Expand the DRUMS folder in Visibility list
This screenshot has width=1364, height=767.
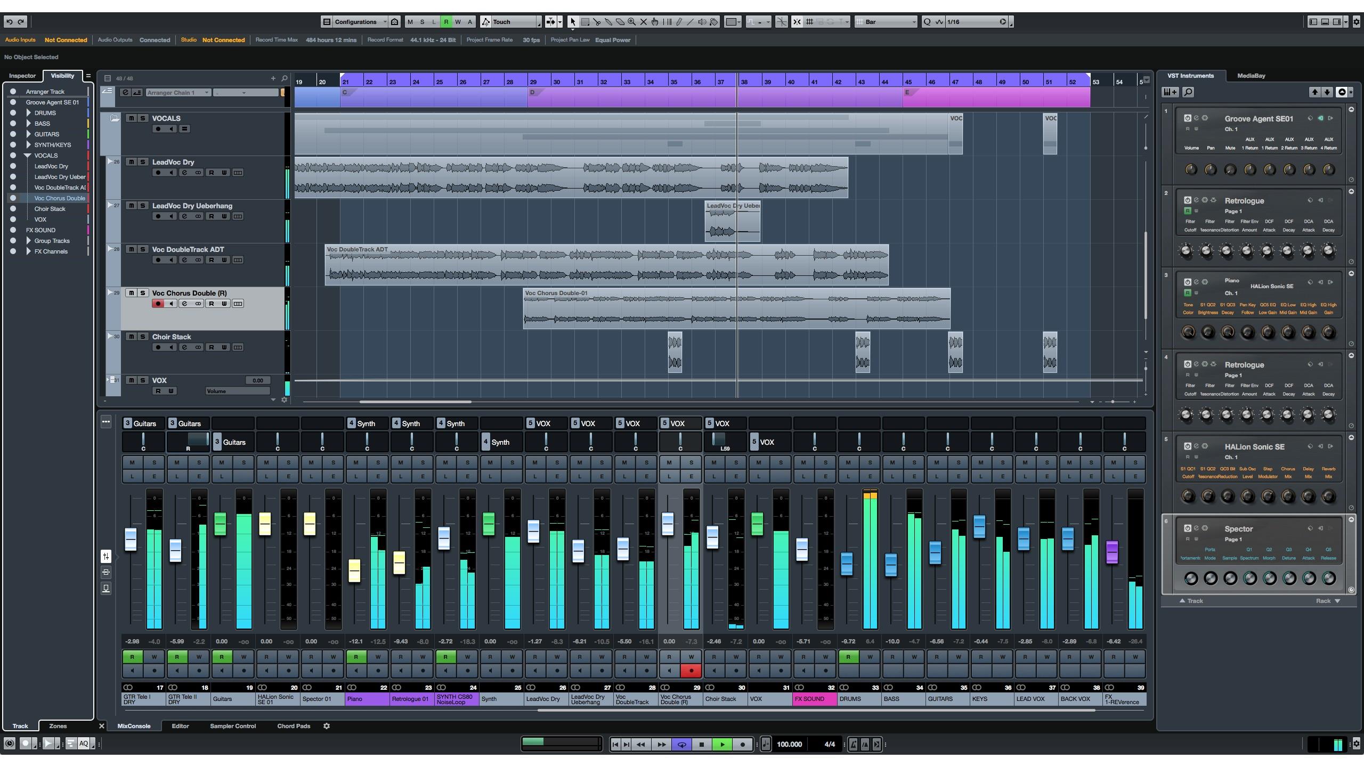[28, 113]
